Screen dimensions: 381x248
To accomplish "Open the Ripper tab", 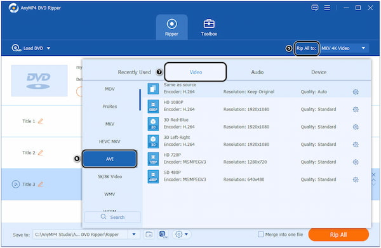I will (172, 27).
